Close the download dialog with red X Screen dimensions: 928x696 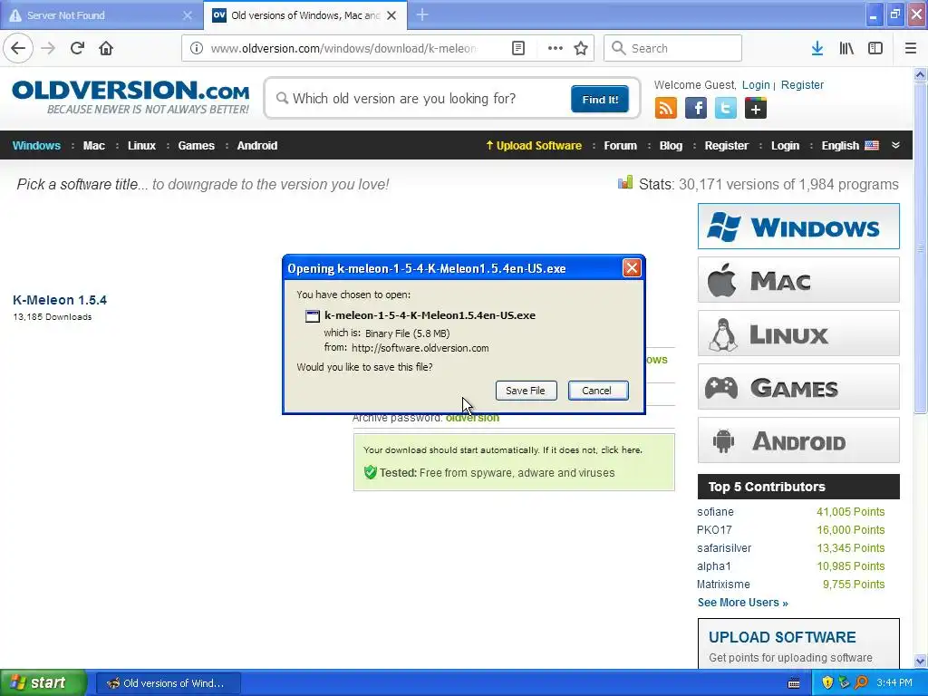pyautogui.click(x=632, y=268)
